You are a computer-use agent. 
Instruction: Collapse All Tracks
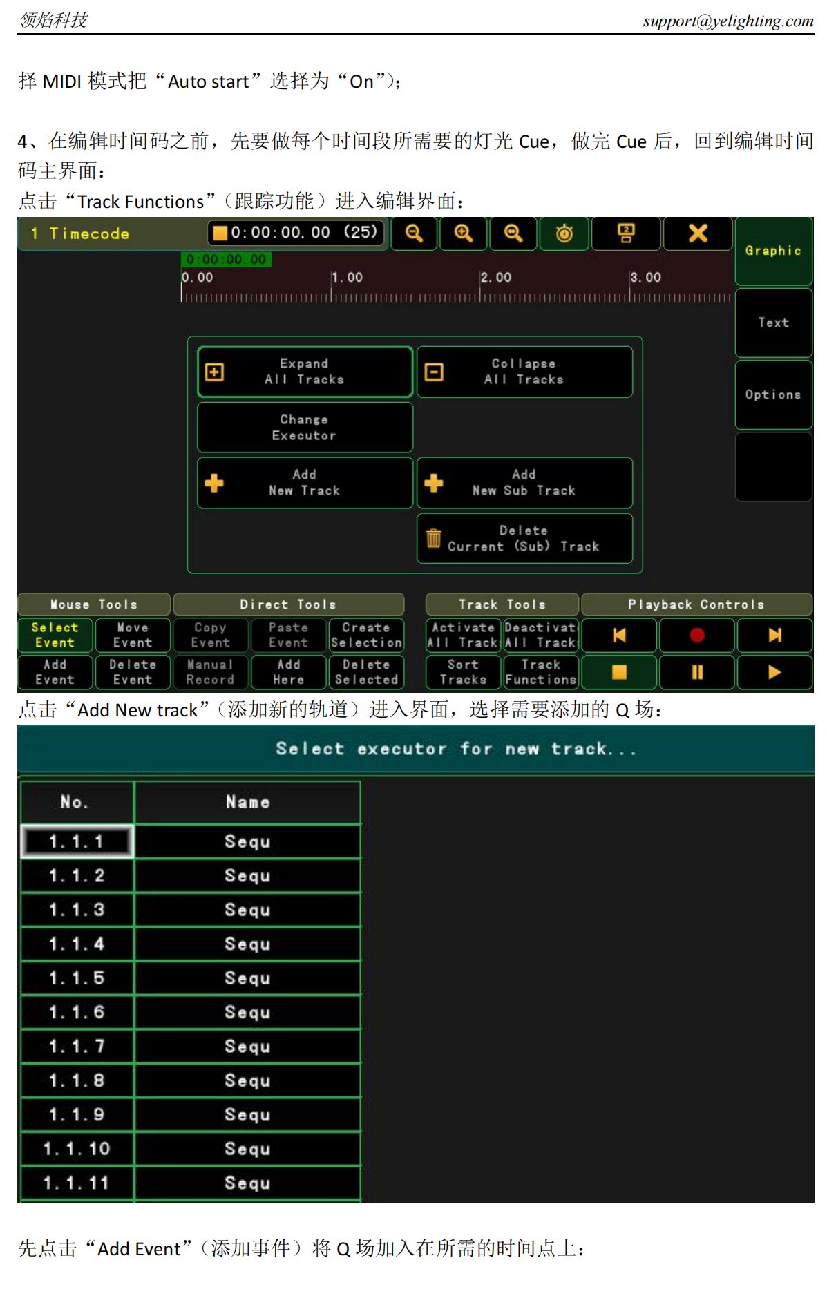coord(524,372)
